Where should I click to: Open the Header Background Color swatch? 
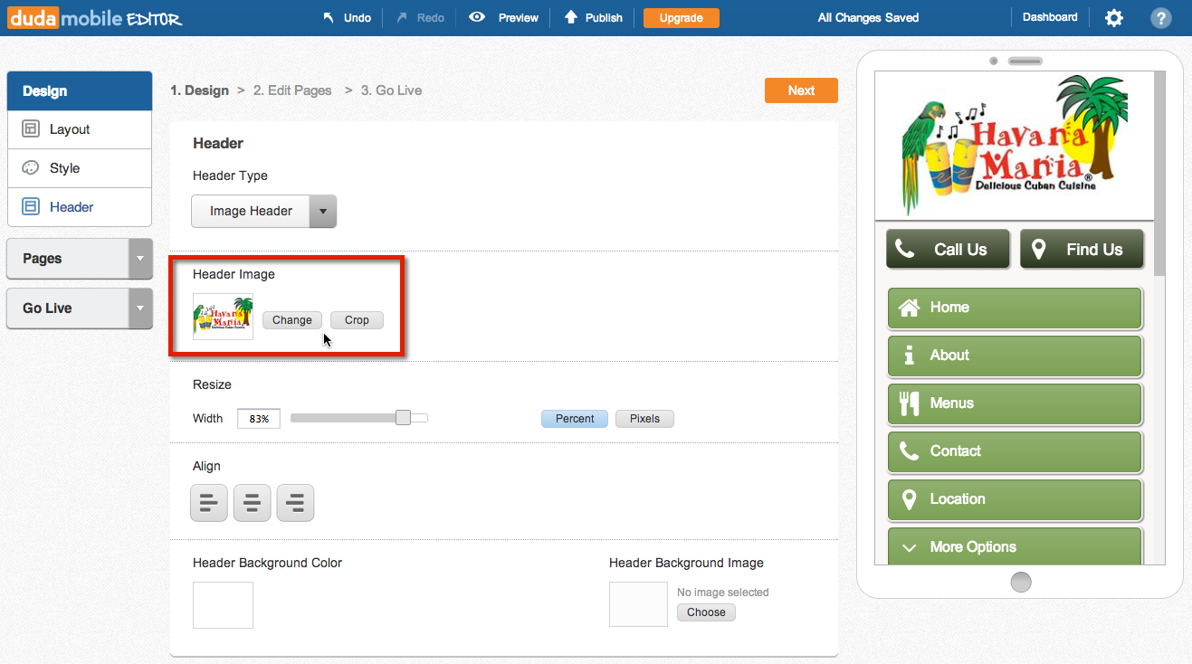pyautogui.click(x=223, y=605)
